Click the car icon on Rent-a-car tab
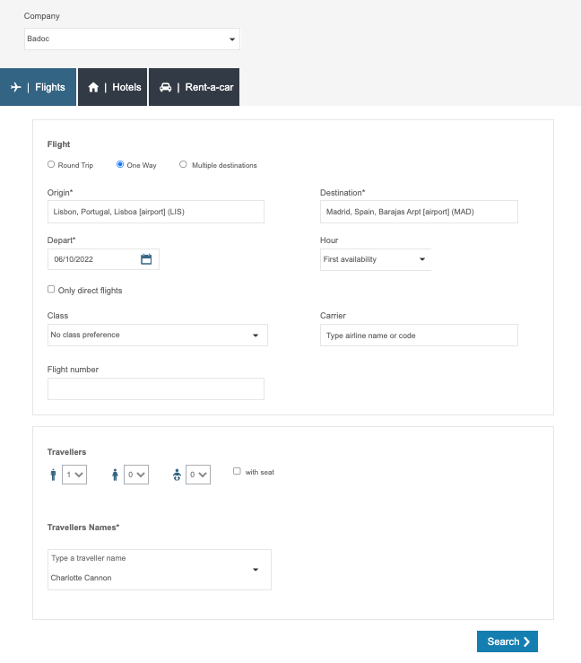This screenshot has width=581, height=663. point(165,87)
